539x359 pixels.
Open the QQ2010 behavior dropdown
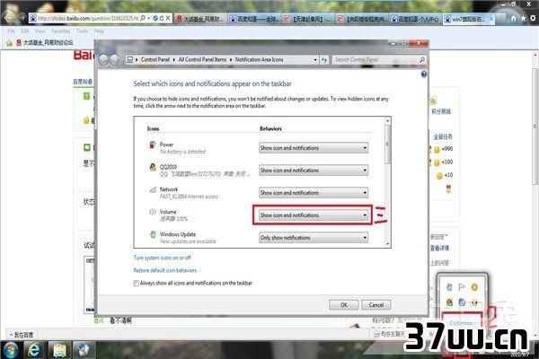click(x=314, y=170)
